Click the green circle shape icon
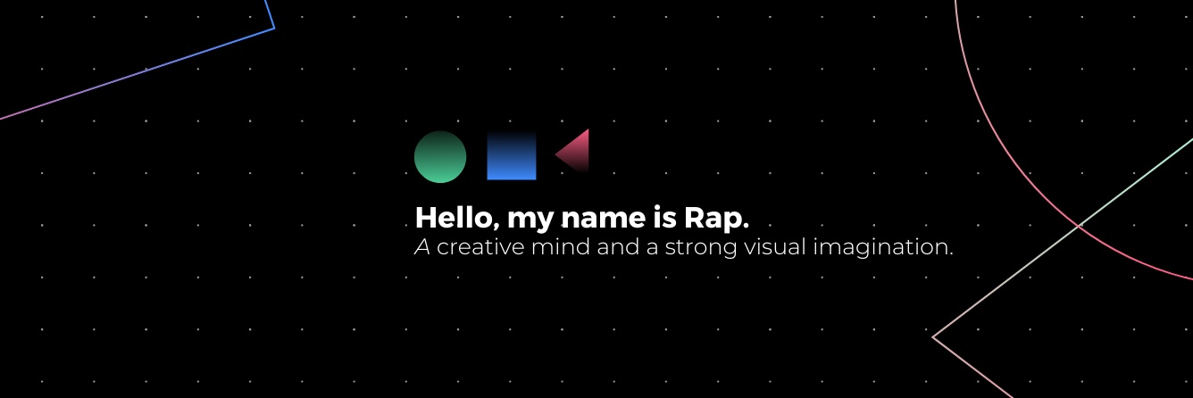1193x398 pixels. click(440, 157)
